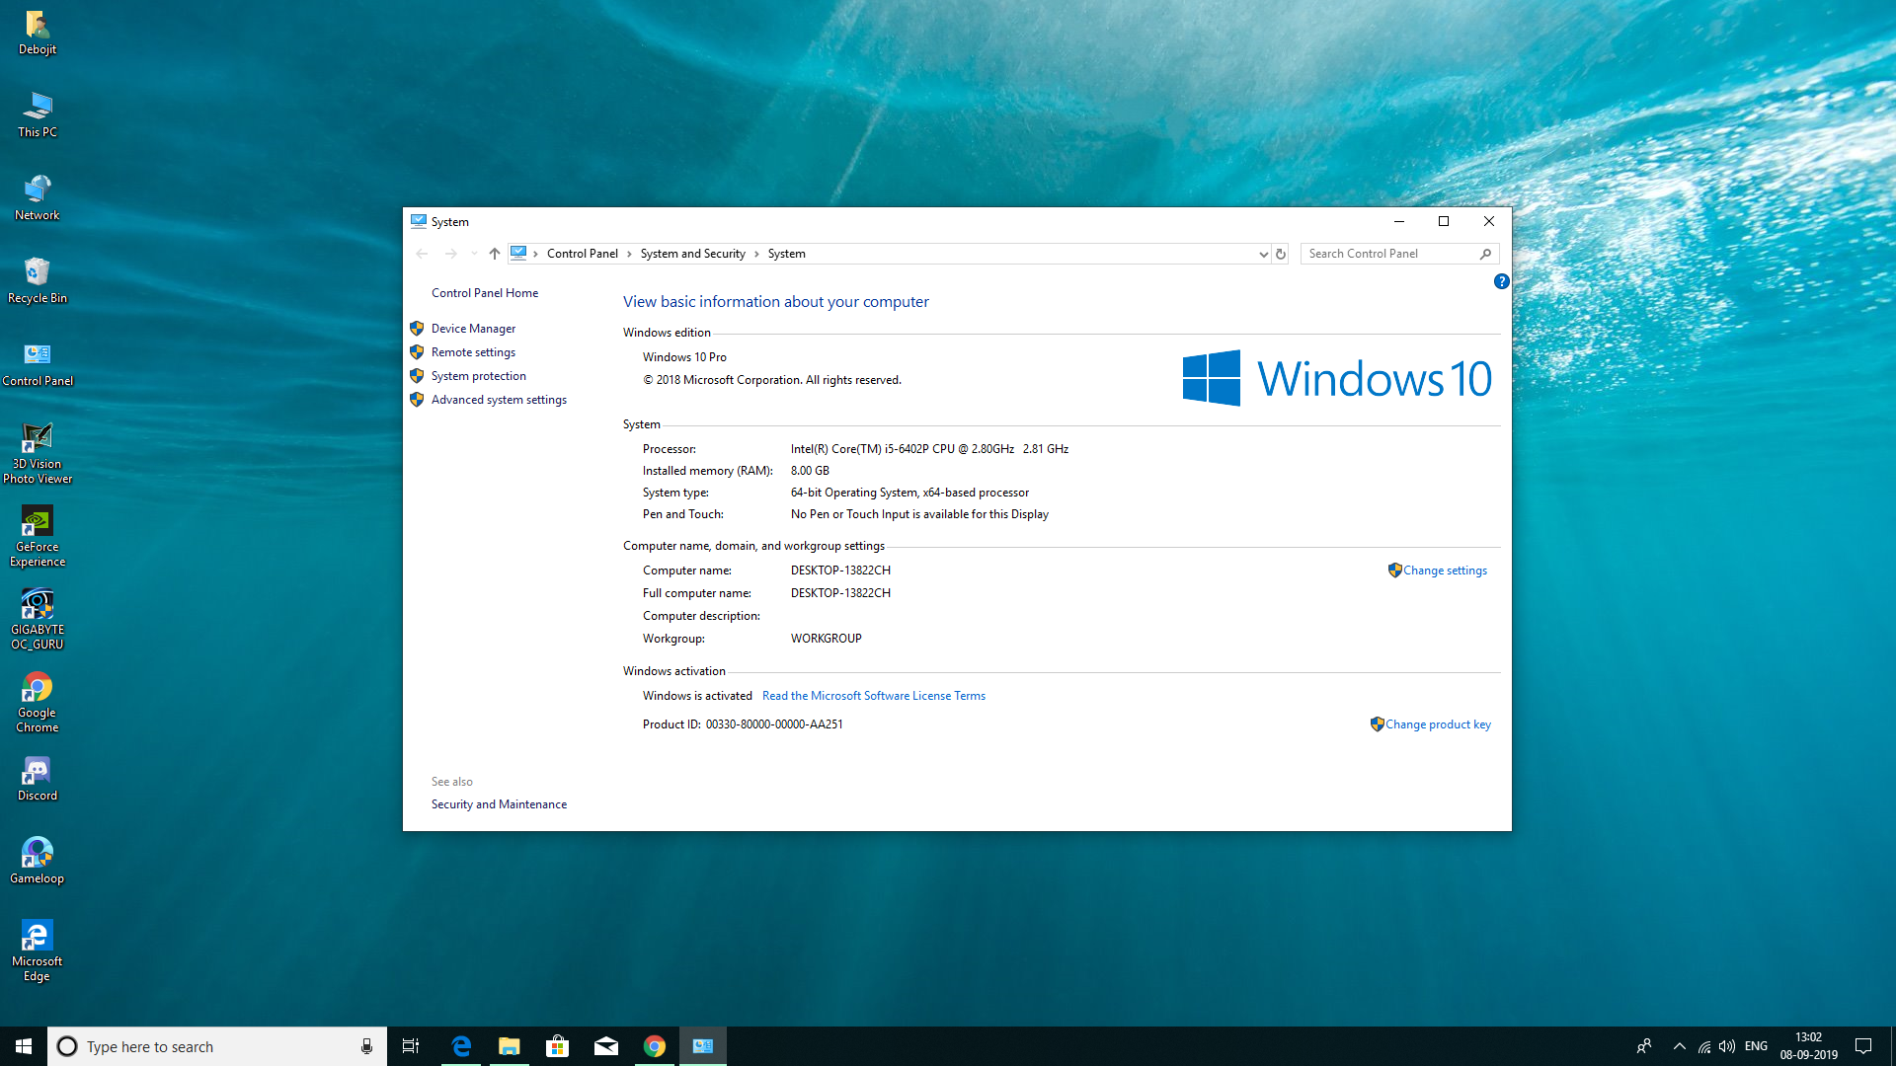Screen dimensions: 1896x1066
Task: Expand chevron after System and Security breadcrumb
Action: coord(756,254)
